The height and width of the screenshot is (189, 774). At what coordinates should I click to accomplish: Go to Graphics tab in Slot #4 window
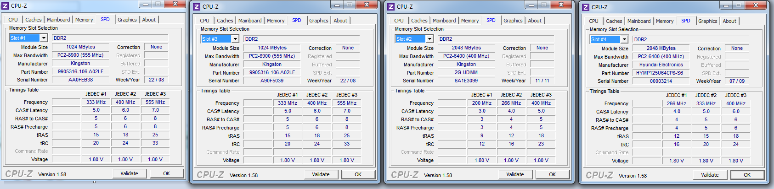click(708, 21)
